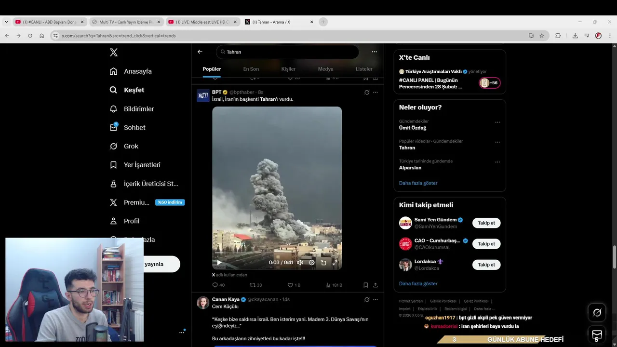This screenshot has width=617, height=347.
Task: Follow Sami Yen Gündem
Action: click(486, 223)
